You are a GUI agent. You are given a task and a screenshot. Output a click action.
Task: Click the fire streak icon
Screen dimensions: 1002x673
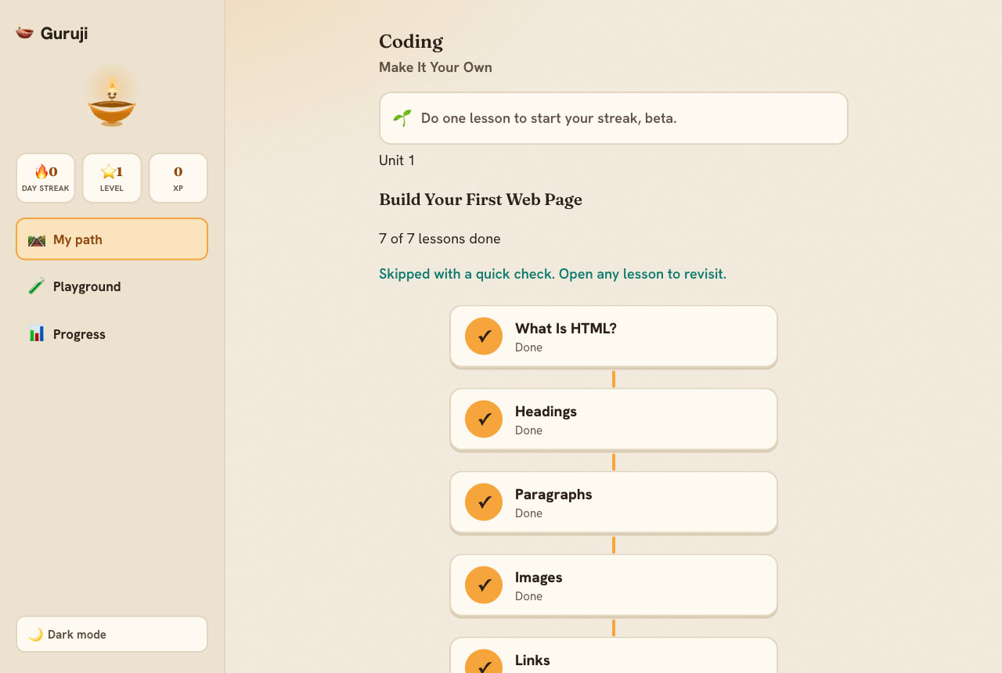click(41, 171)
